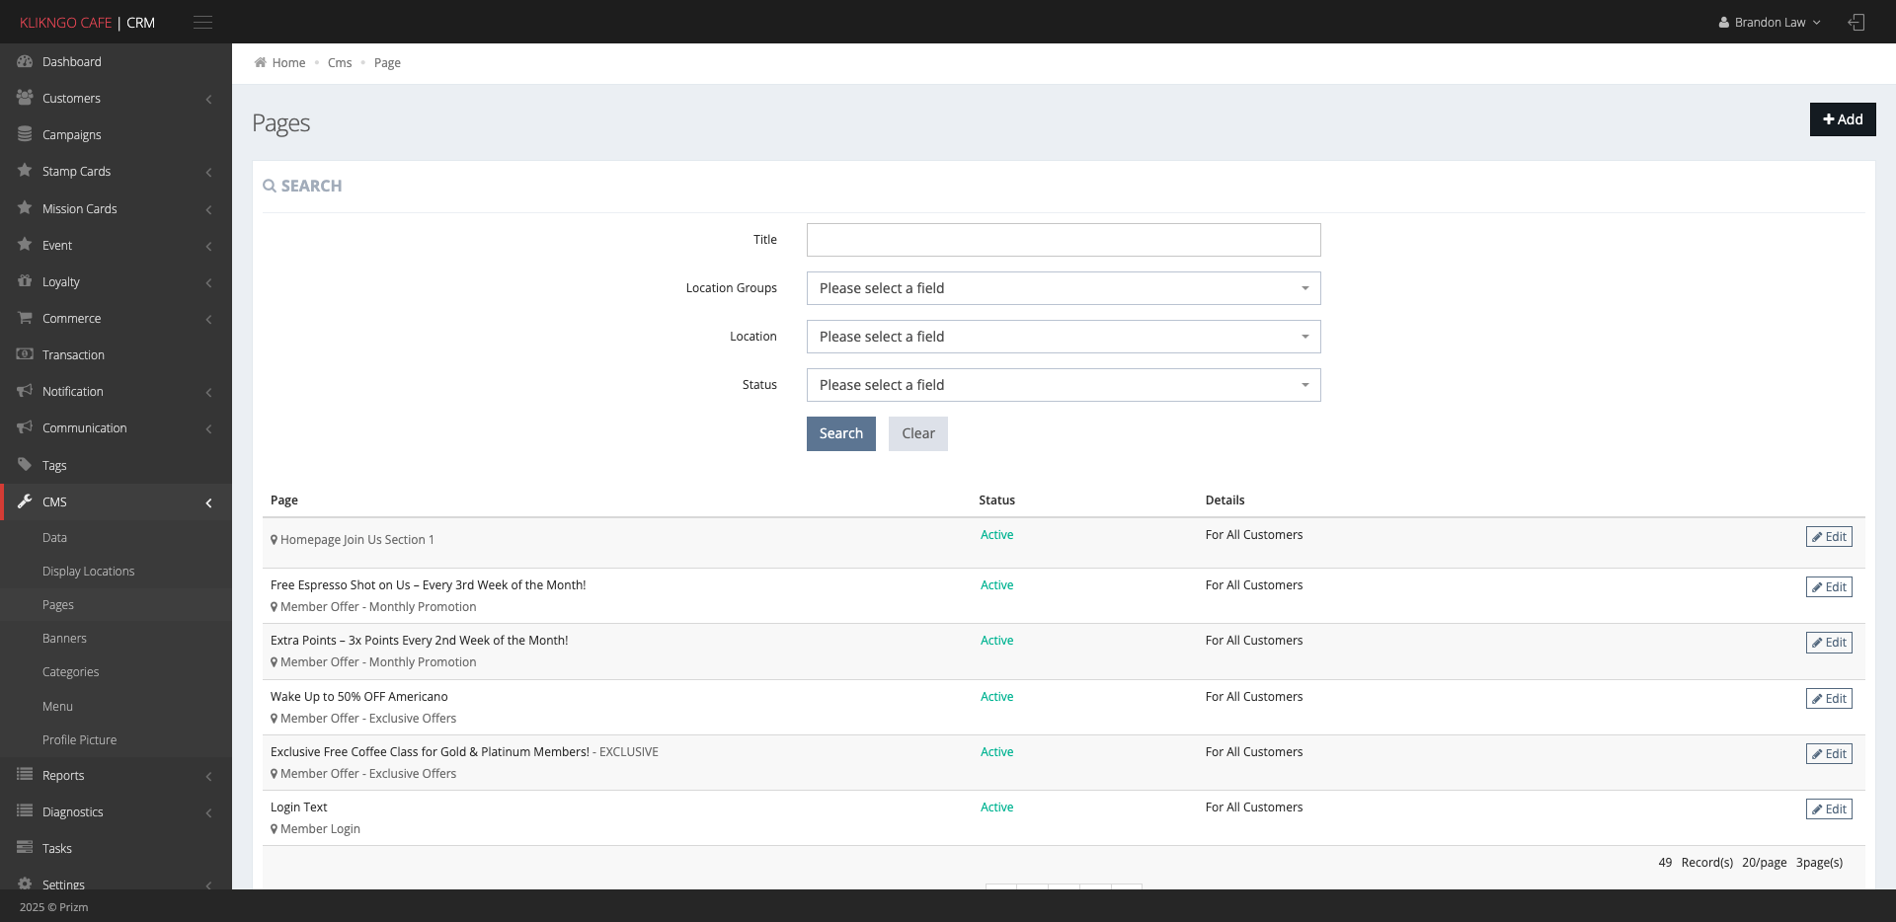The height and width of the screenshot is (922, 1896).
Task: Click the Reports list icon
Action: [x=25, y=775]
